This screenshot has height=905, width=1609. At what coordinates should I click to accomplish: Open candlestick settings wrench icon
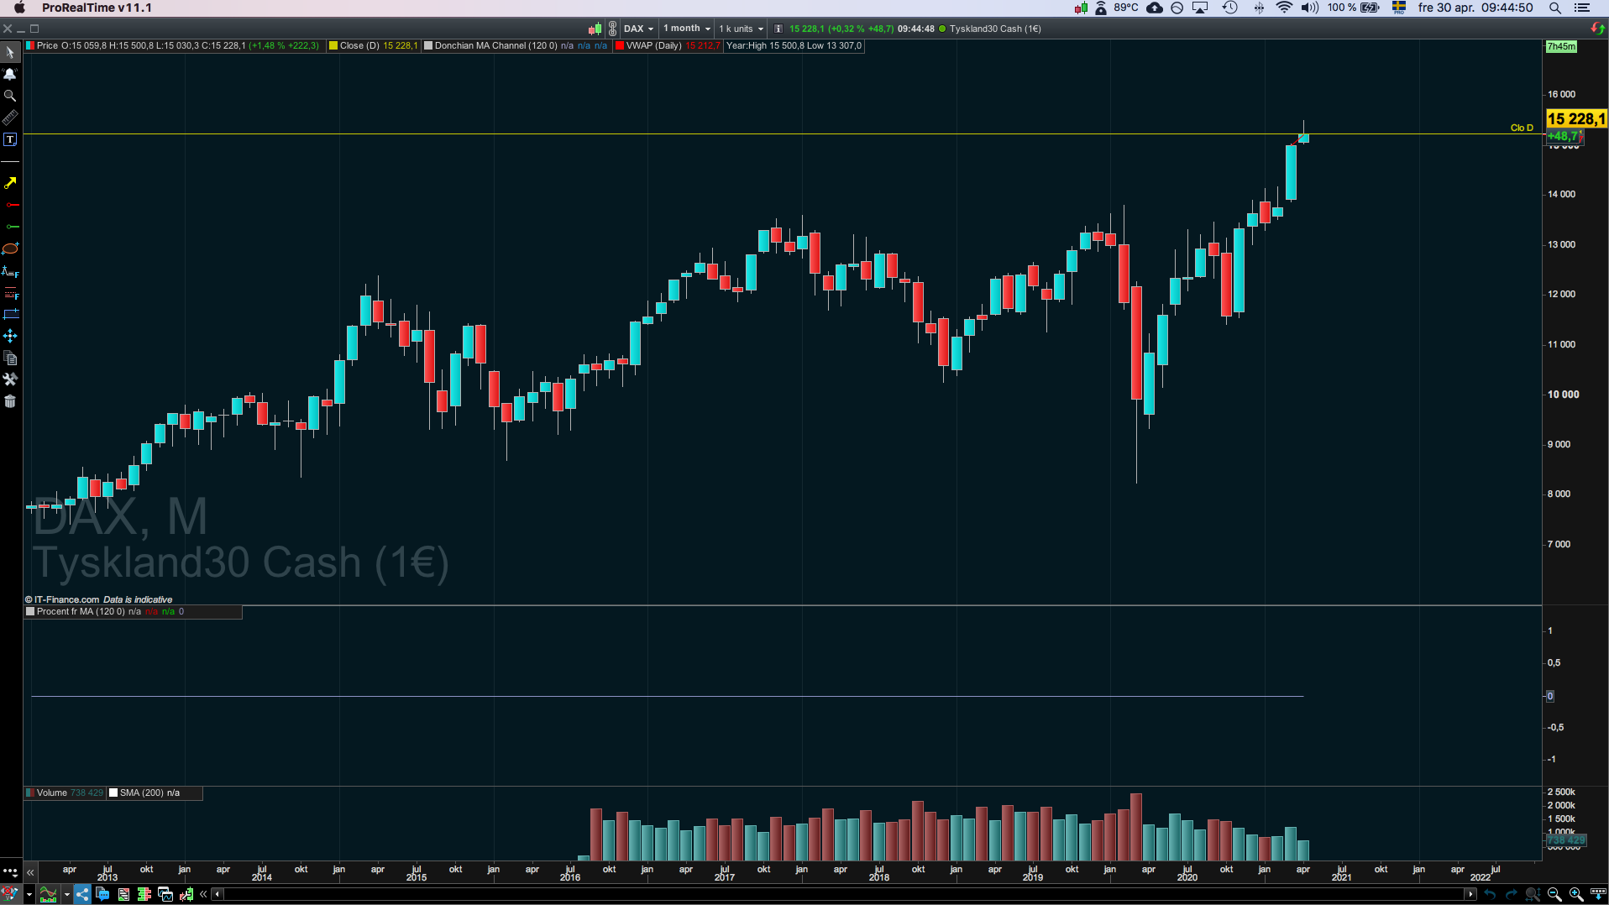pyautogui.click(x=186, y=894)
